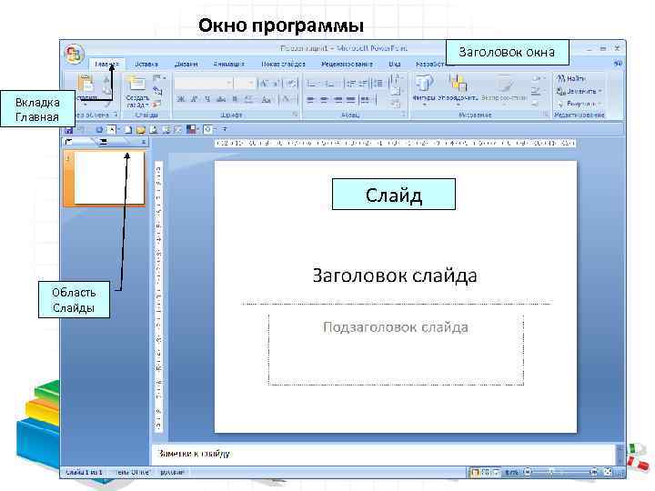The image size is (655, 491).
Task: Switch to the Анимация tab
Action: tap(228, 64)
